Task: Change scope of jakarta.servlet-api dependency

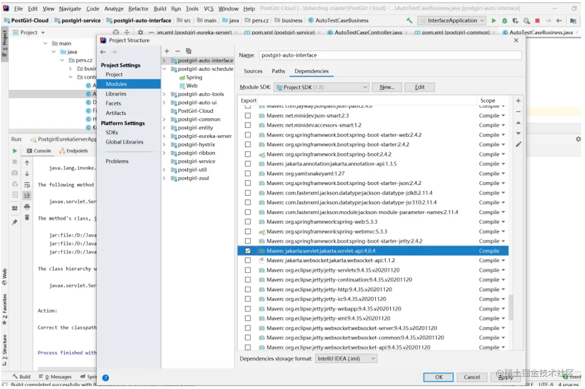Action: coord(492,251)
